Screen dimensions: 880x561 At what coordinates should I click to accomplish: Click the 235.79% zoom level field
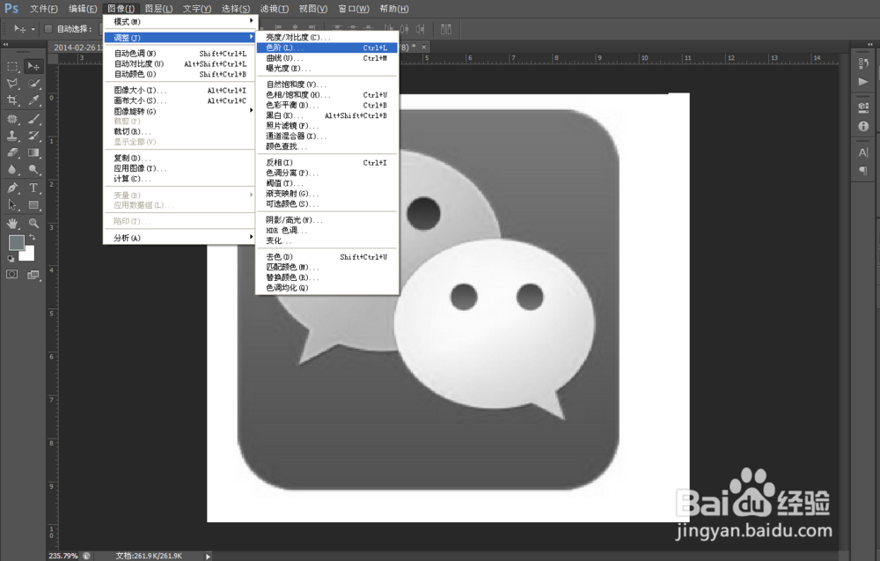(x=62, y=556)
